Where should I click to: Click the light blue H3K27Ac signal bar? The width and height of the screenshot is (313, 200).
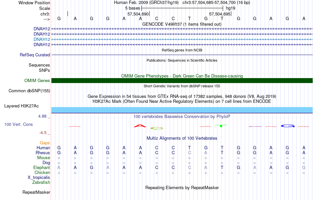tap(182, 110)
